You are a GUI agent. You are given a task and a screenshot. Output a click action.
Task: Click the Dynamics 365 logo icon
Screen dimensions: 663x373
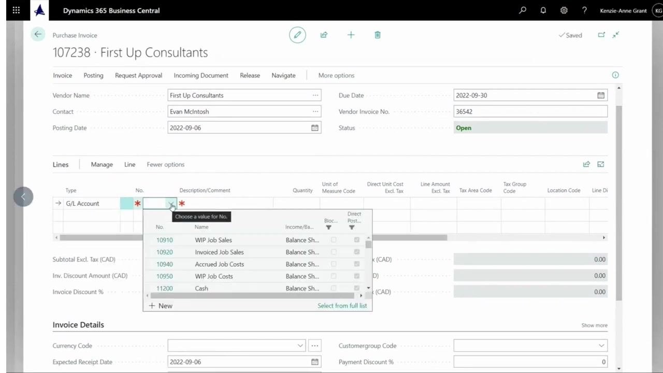point(40,10)
